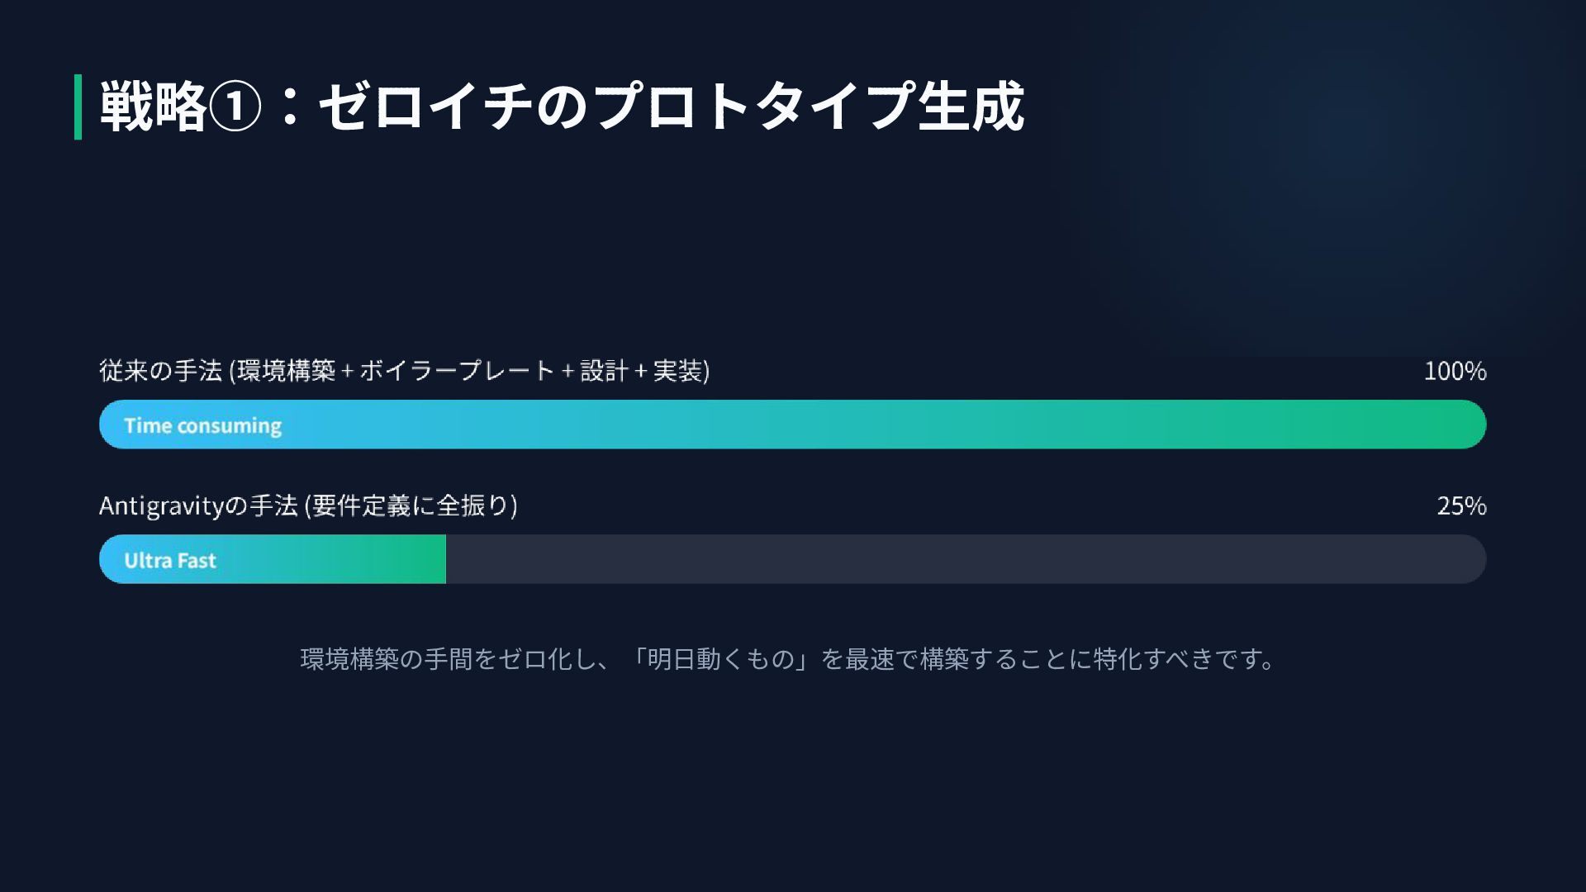Click the "Time consuming" bar label
The image size is (1586, 892).
[202, 425]
